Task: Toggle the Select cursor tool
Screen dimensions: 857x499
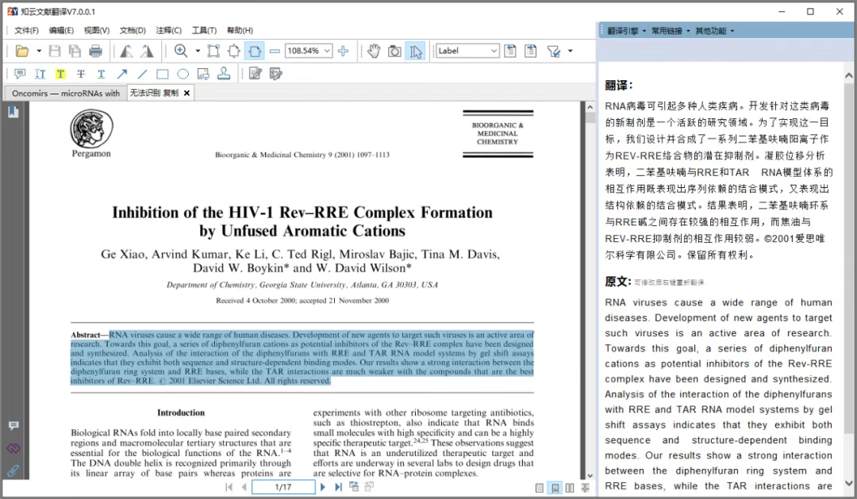Action: pyautogui.click(x=415, y=52)
